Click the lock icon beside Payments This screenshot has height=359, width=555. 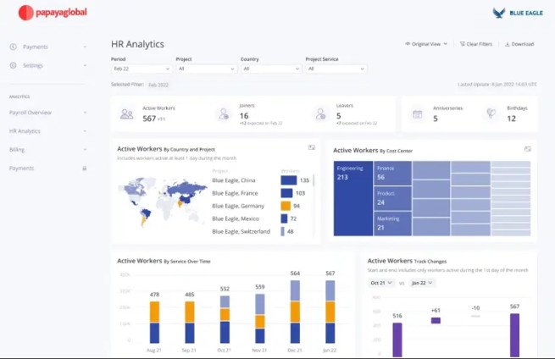coord(85,168)
